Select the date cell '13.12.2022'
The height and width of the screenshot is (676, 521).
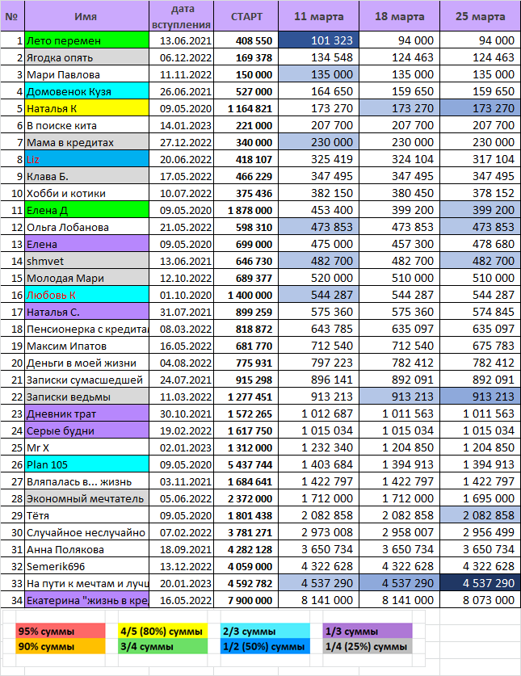tap(181, 566)
